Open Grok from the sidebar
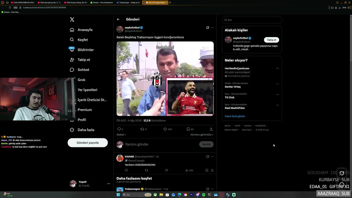This screenshot has width=352, height=198. point(81,80)
